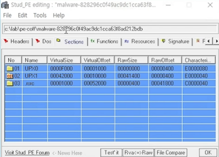Image resolution: width=219 pixels, height=157 pixels.
Task: Click the yellow icon on Sections tab
Action: 59,40
